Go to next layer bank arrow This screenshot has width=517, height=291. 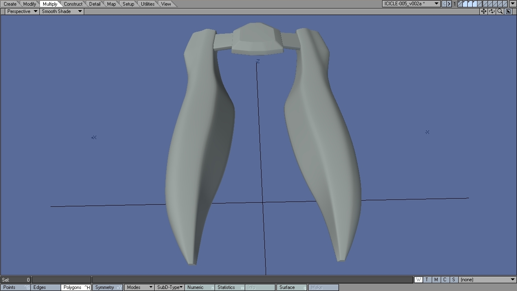449,4
